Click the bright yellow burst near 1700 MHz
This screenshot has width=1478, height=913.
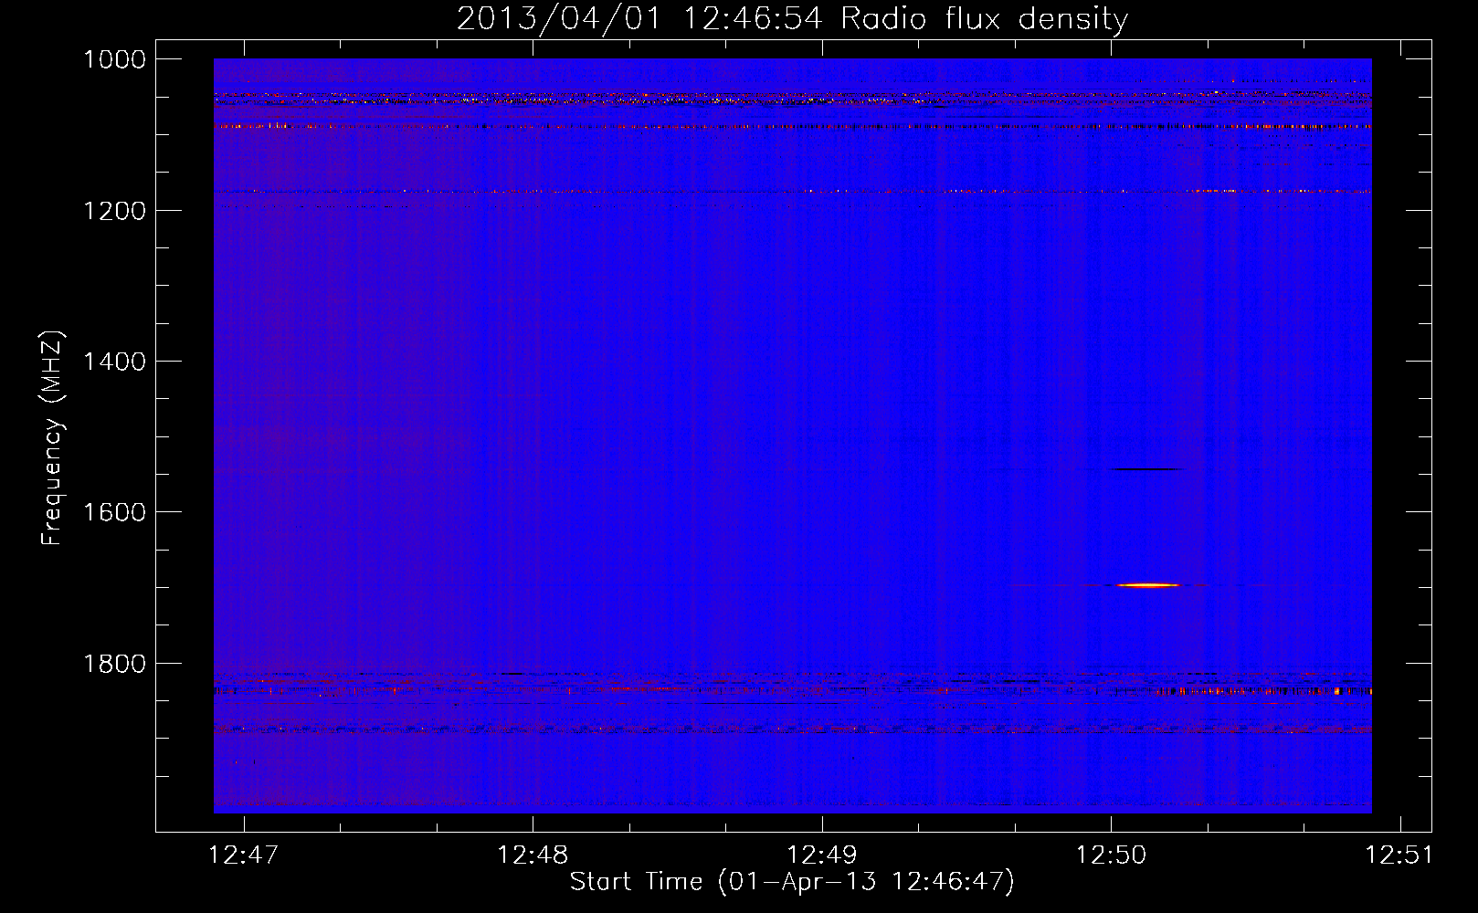tap(1148, 585)
